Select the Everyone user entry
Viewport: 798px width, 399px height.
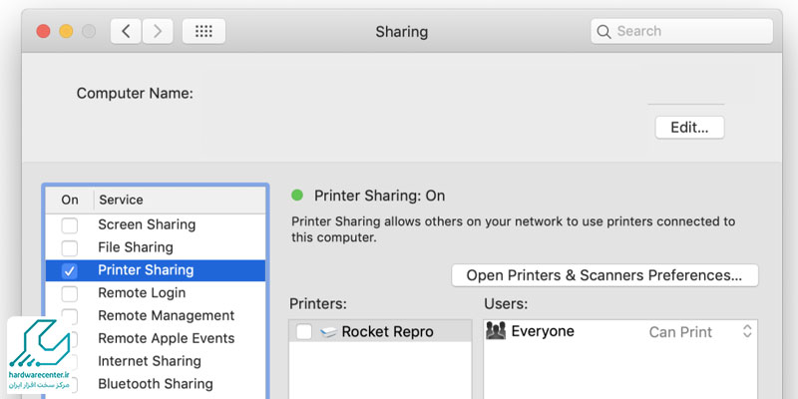pos(619,331)
